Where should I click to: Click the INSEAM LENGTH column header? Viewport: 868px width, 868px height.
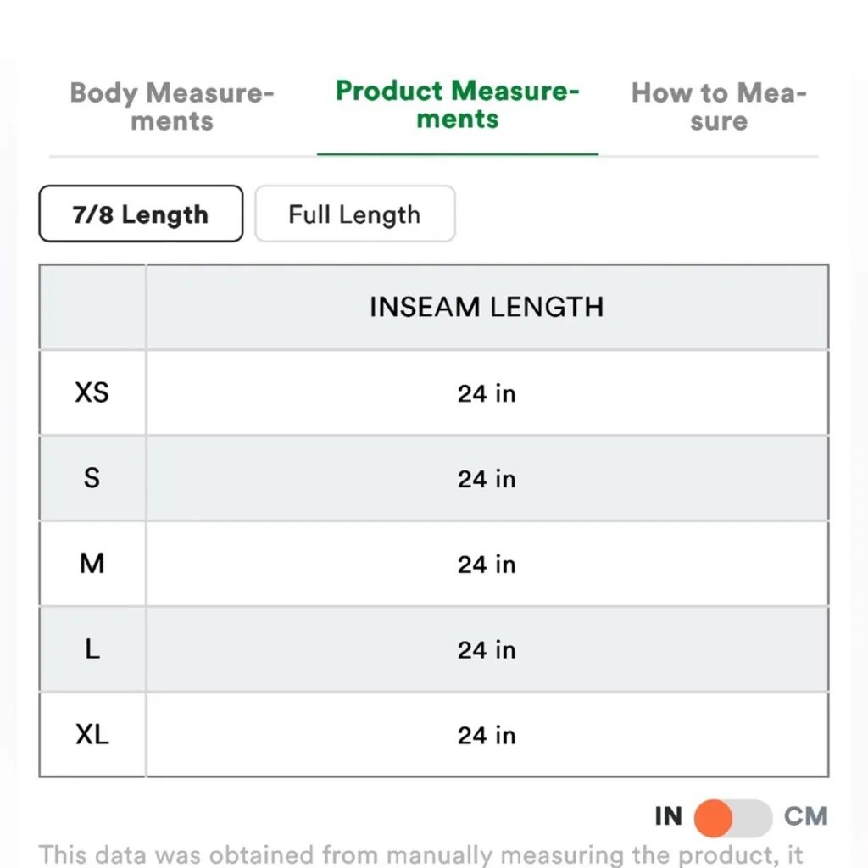tap(487, 307)
